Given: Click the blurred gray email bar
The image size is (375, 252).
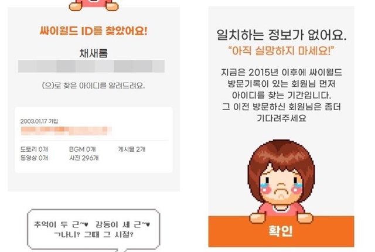Looking at the screenshot, I should [91, 66].
